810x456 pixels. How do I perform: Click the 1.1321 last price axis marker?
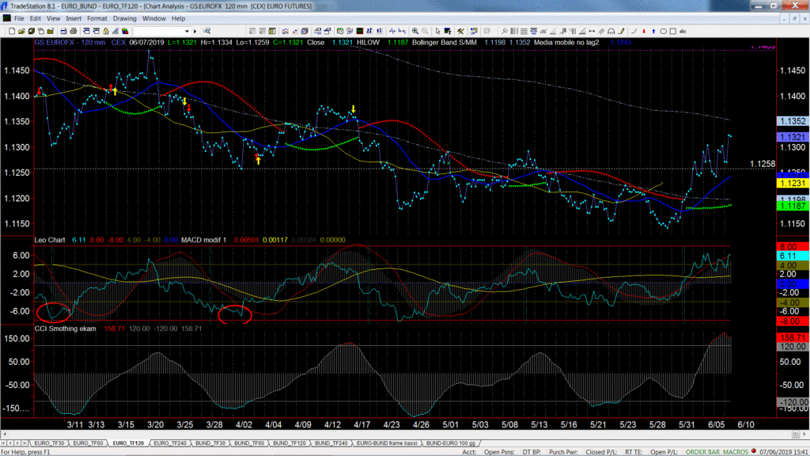click(x=793, y=137)
